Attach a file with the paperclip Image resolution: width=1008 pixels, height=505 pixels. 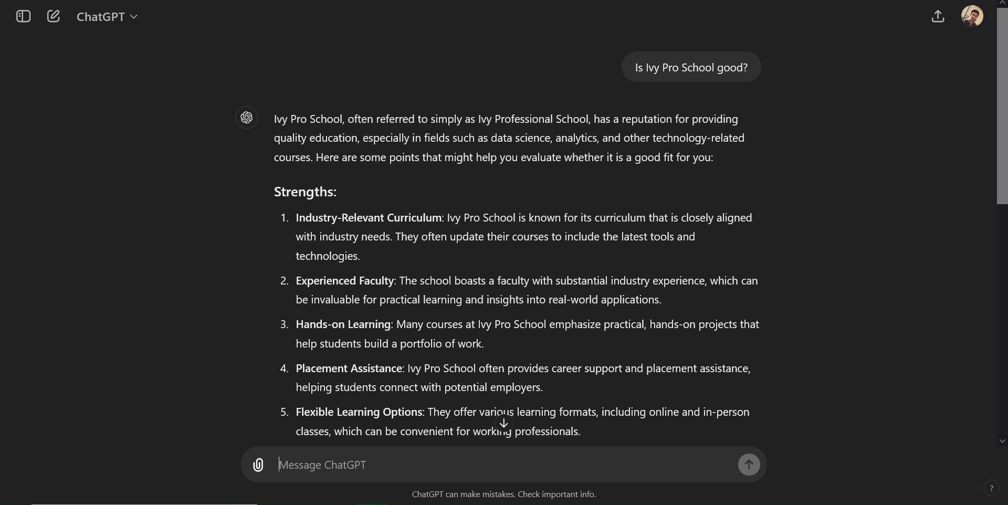coord(258,465)
